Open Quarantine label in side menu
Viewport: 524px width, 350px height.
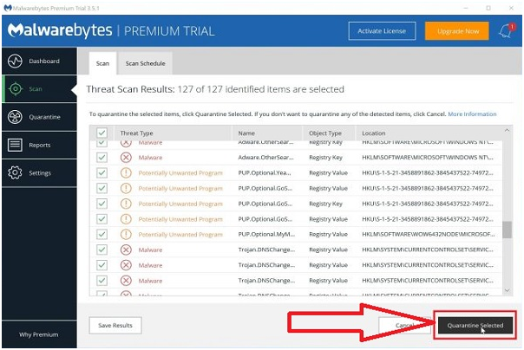click(x=44, y=117)
